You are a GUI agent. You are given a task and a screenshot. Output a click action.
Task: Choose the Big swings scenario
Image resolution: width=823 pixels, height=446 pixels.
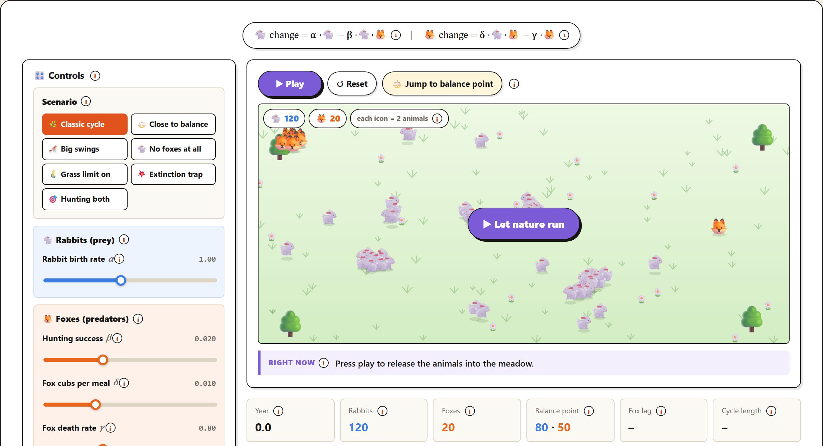85,149
